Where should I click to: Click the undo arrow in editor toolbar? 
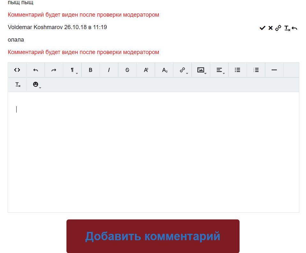(x=35, y=70)
